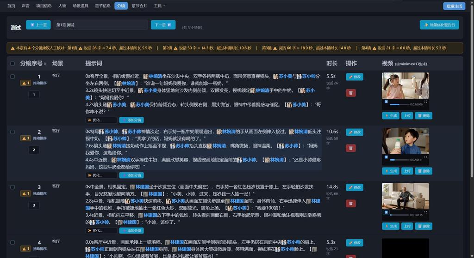Open the 章节合并 nav tab
The image size is (474, 258).
(139, 6)
